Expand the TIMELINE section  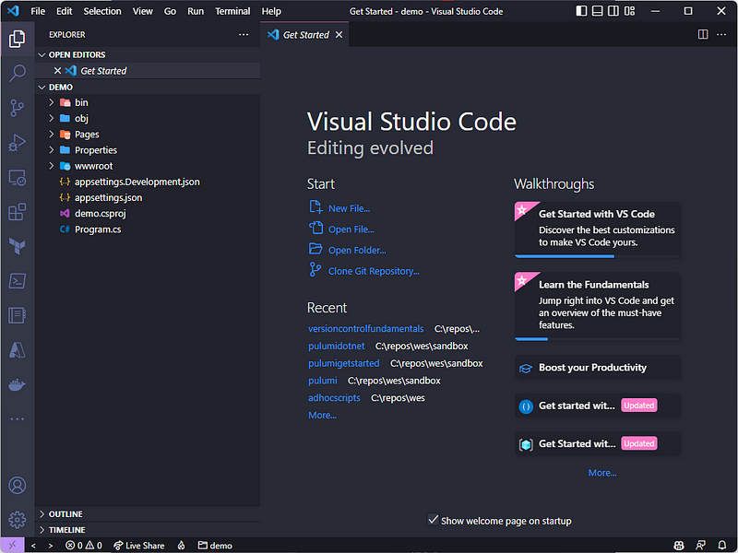[65, 530]
